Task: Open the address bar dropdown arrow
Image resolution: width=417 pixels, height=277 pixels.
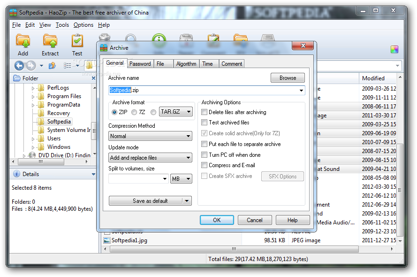Action: (397, 65)
